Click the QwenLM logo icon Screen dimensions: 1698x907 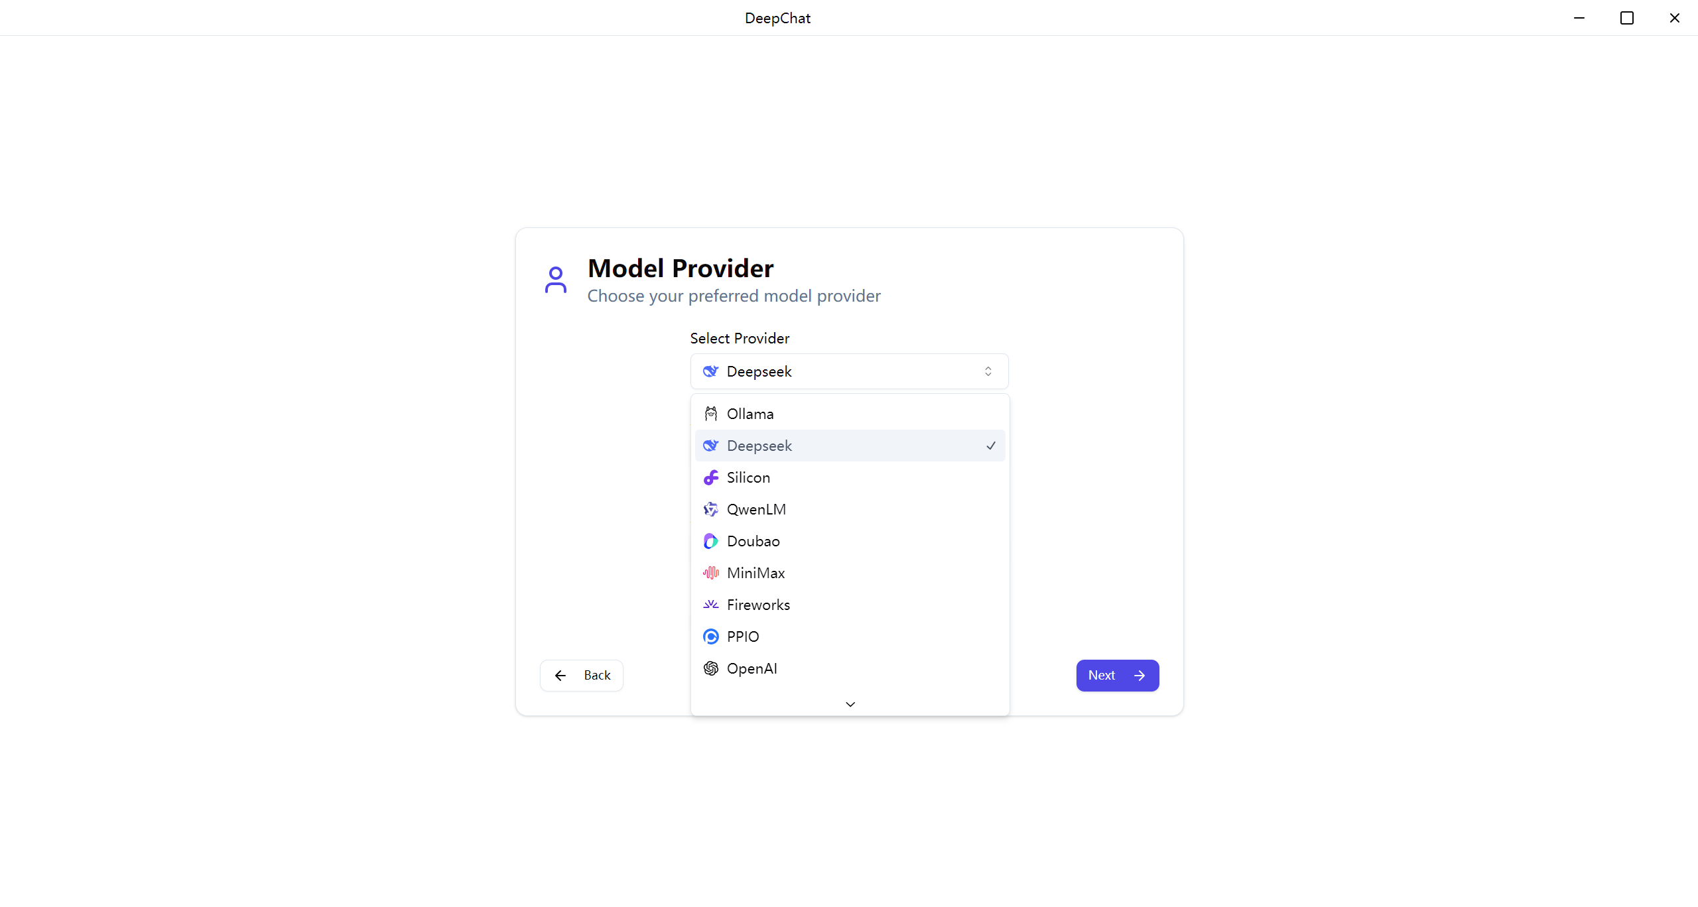[x=710, y=509]
